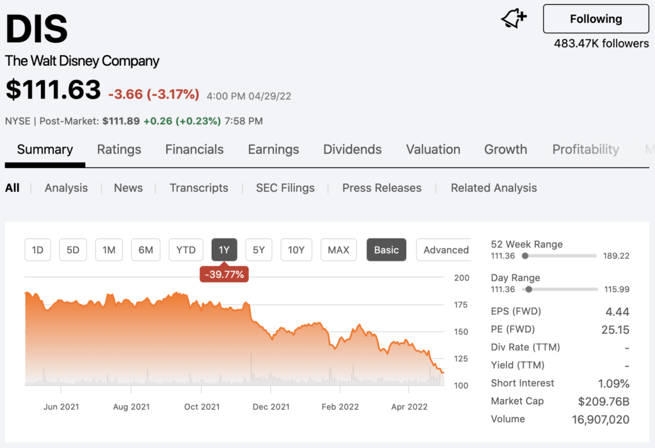Open the Summary tab
This screenshot has width=655, height=448.
(x=45, y=150)
